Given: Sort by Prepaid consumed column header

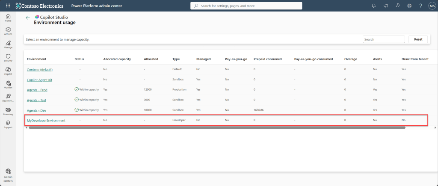Looking at the screenshot, I should point(268,59).
